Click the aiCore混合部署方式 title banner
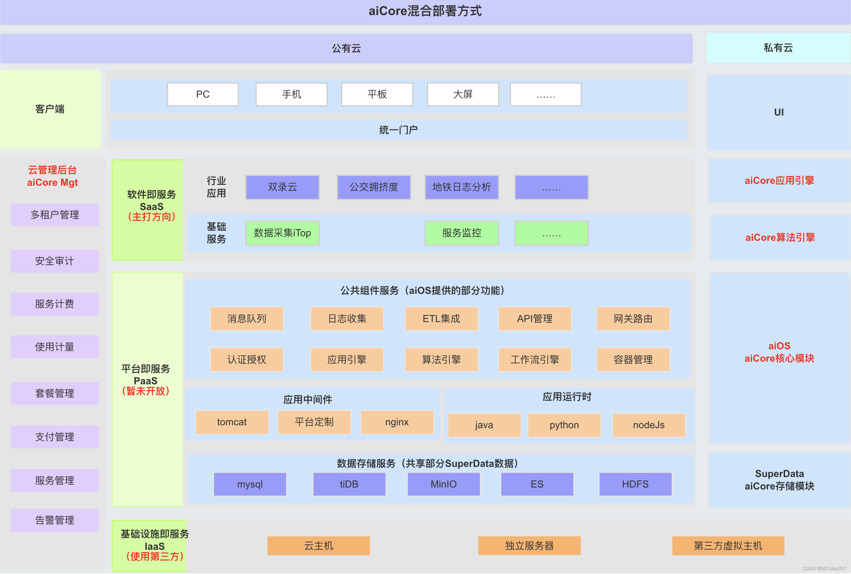This screenshot has width=851, height=574. pos(425,11)
